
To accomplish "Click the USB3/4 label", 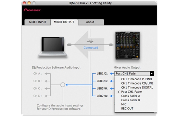I will (x=102, y=81).
